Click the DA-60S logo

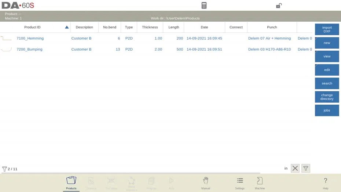click(x=18, y=6)
